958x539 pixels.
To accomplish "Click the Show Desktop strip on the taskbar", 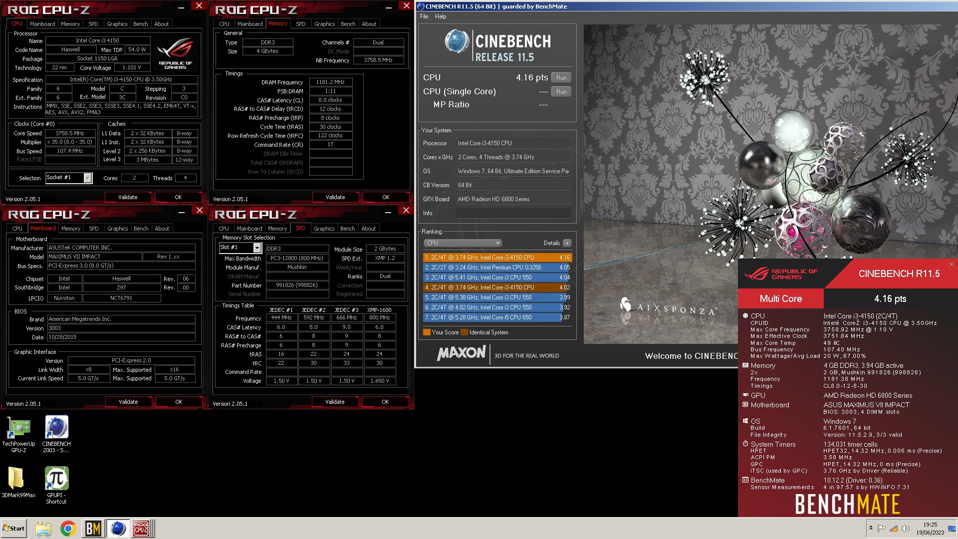I will click(952, 529).
